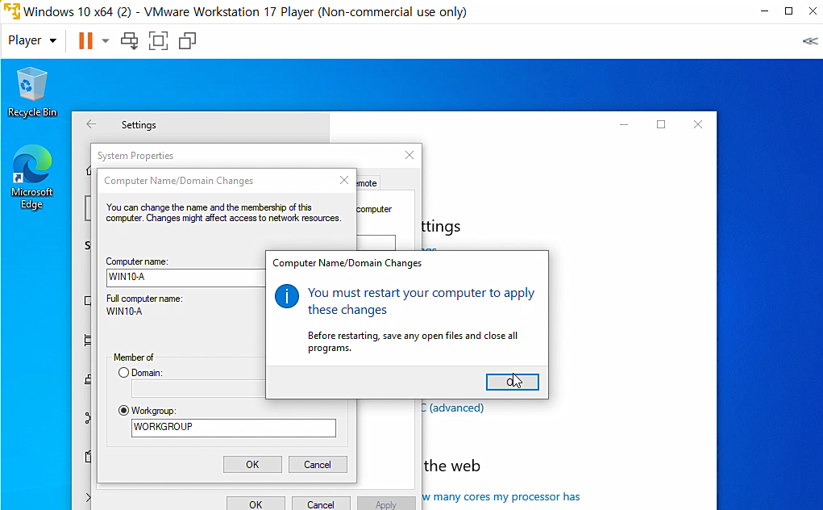823x510 pixels.
Task: Open the processor cores help link
Action: point(501,496)
